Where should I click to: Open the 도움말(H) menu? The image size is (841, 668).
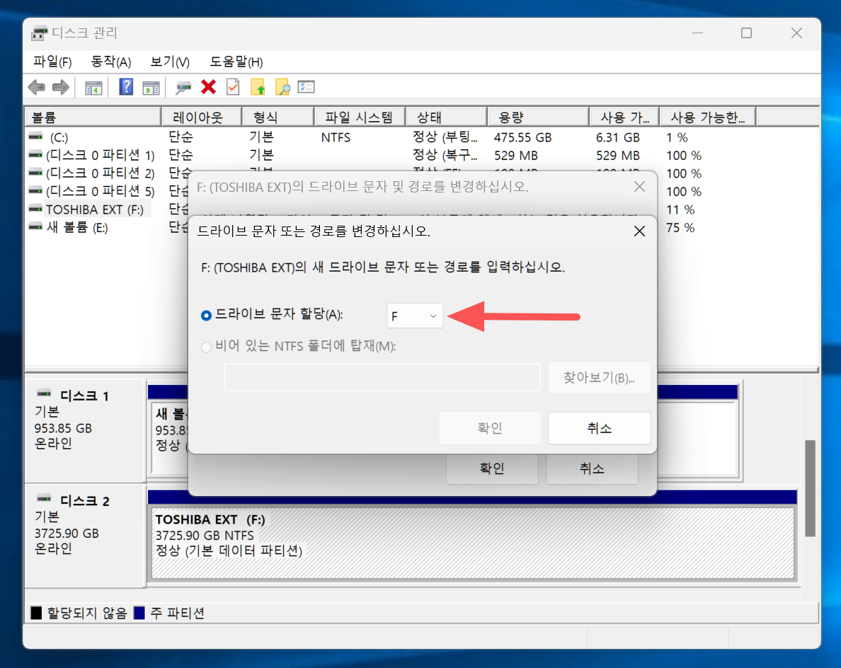tap(236, 62)
